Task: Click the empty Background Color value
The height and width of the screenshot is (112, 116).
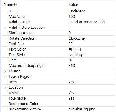Action: pyautogui.click(x=91, y=104)
